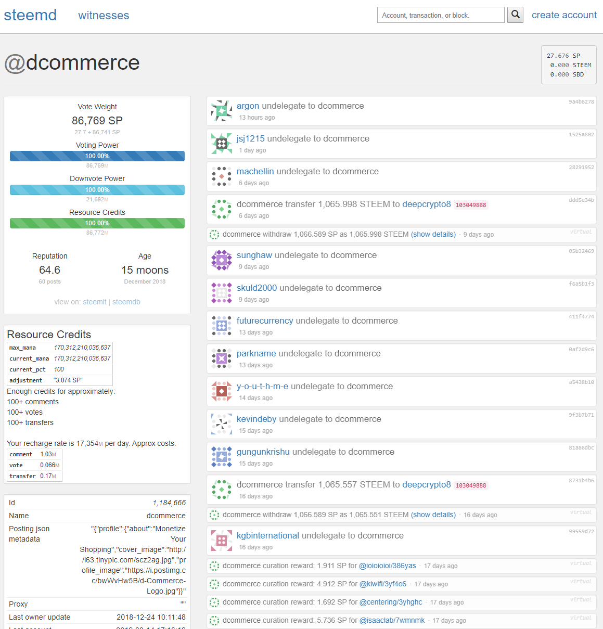
Task: Open create account link
Action: click(564, 15)
